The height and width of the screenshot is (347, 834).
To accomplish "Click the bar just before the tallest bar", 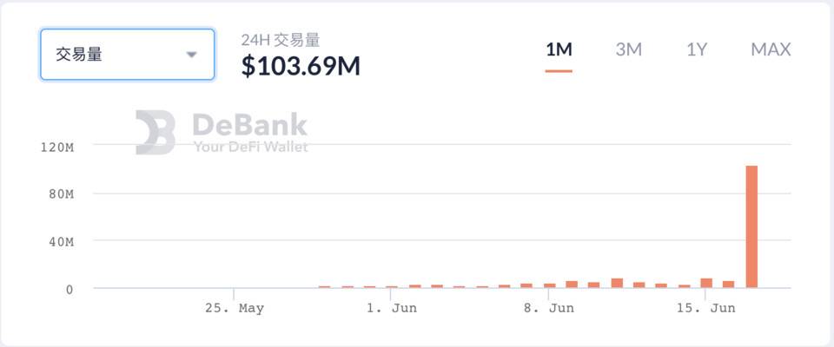I will 728,285.
